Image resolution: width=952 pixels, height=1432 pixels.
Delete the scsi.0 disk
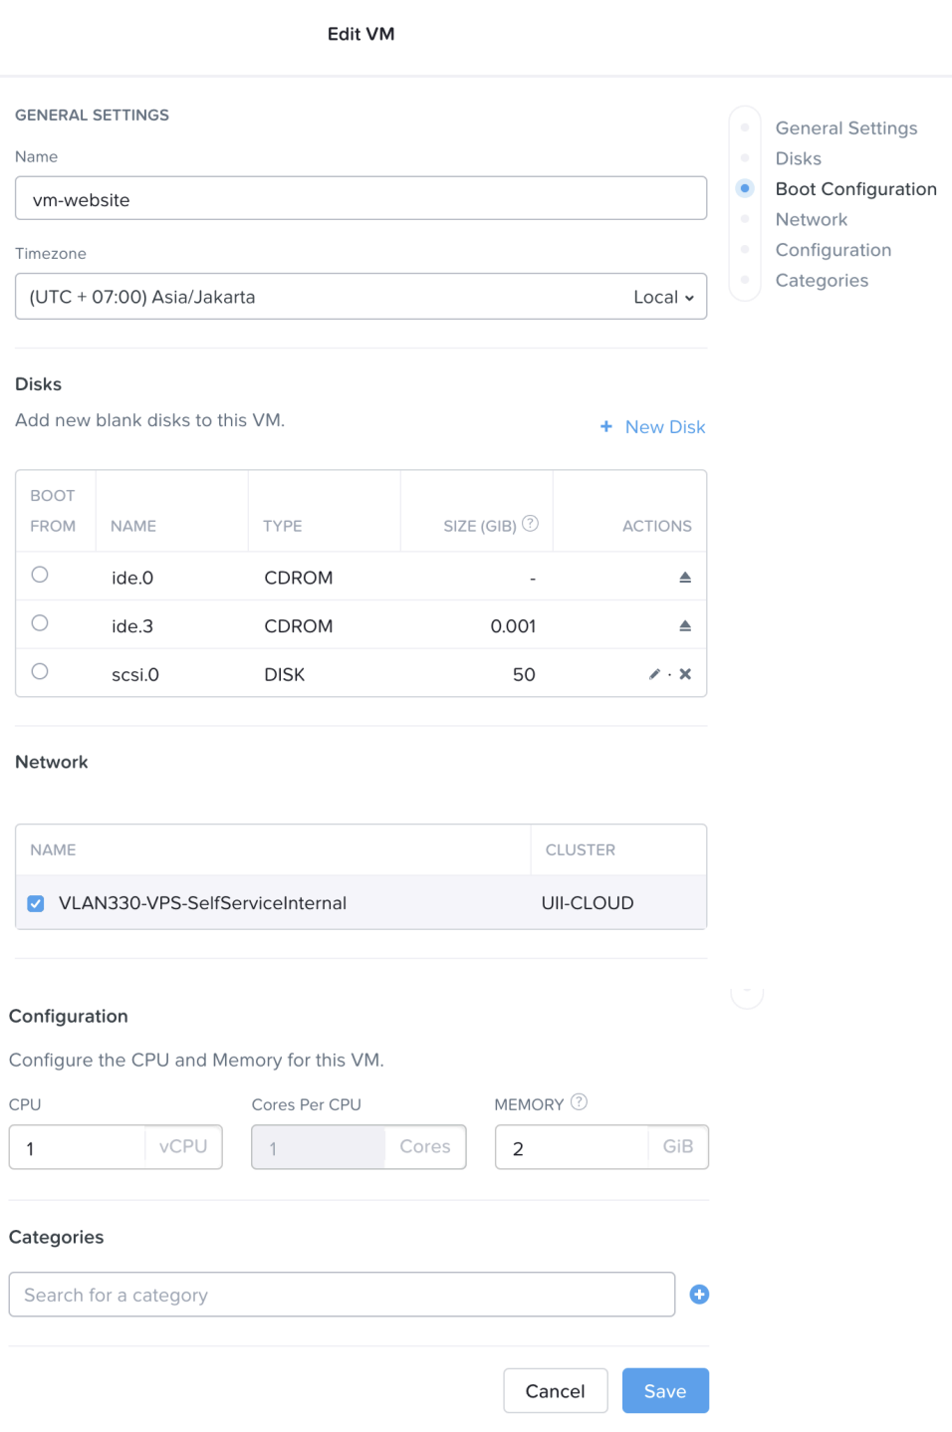[x=685, y=674]
